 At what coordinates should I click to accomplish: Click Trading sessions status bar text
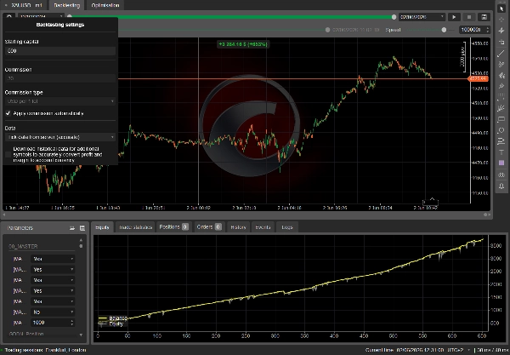coord(45,350)
